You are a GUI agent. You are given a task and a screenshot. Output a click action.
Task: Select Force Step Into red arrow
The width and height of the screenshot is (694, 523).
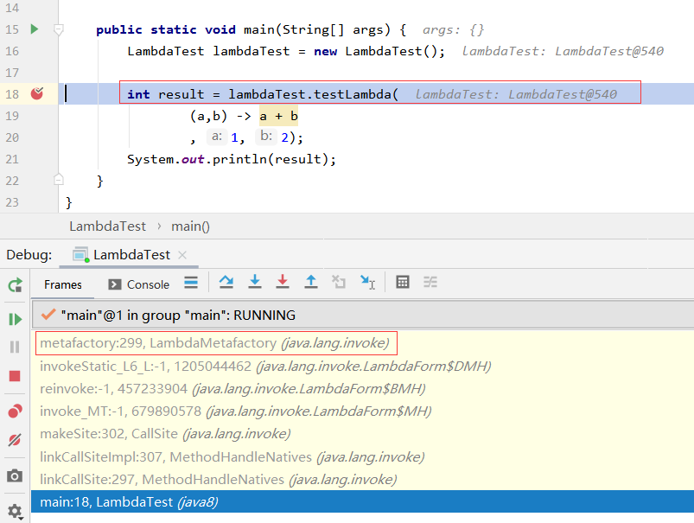(x=283, y=284)
